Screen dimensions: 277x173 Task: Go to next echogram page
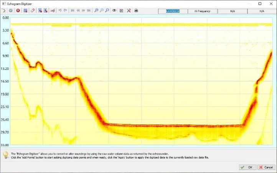[83, 11]
